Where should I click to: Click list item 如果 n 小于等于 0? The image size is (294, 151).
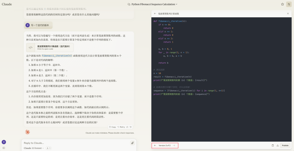click(46, 65)
